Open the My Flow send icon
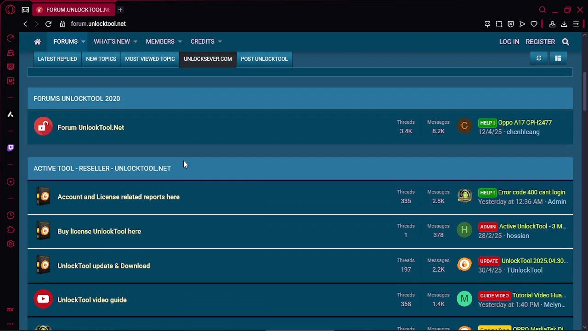 pyautogui.click(x=522, y=24)
